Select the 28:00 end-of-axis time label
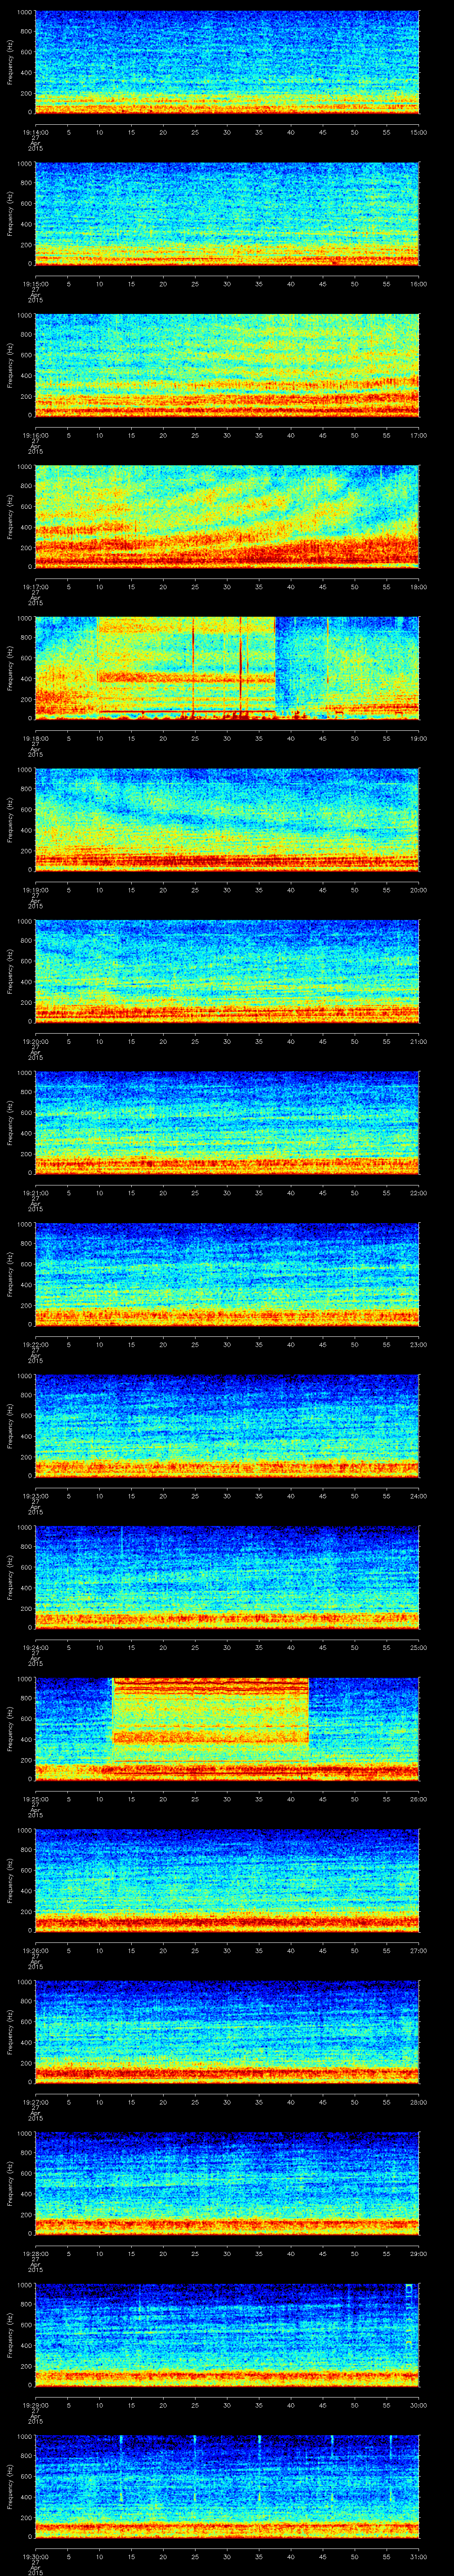The height and width of the screenshot is (2576, 454). (419, 2102)
